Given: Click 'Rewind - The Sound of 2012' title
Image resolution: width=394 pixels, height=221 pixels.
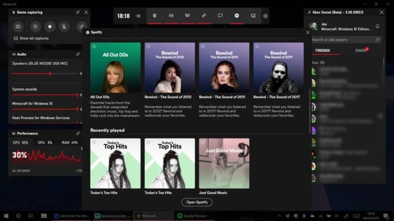Looking at the screenshot, I should [x=168, y=97].
